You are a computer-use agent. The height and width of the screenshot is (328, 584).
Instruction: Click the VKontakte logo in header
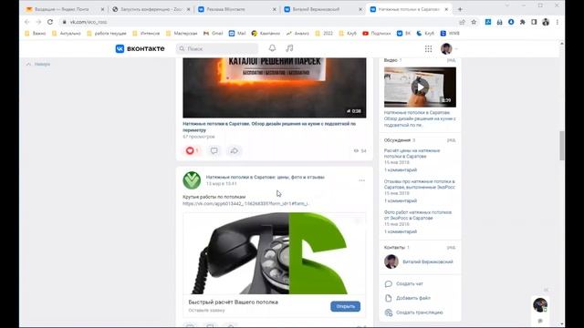(140, 48)
